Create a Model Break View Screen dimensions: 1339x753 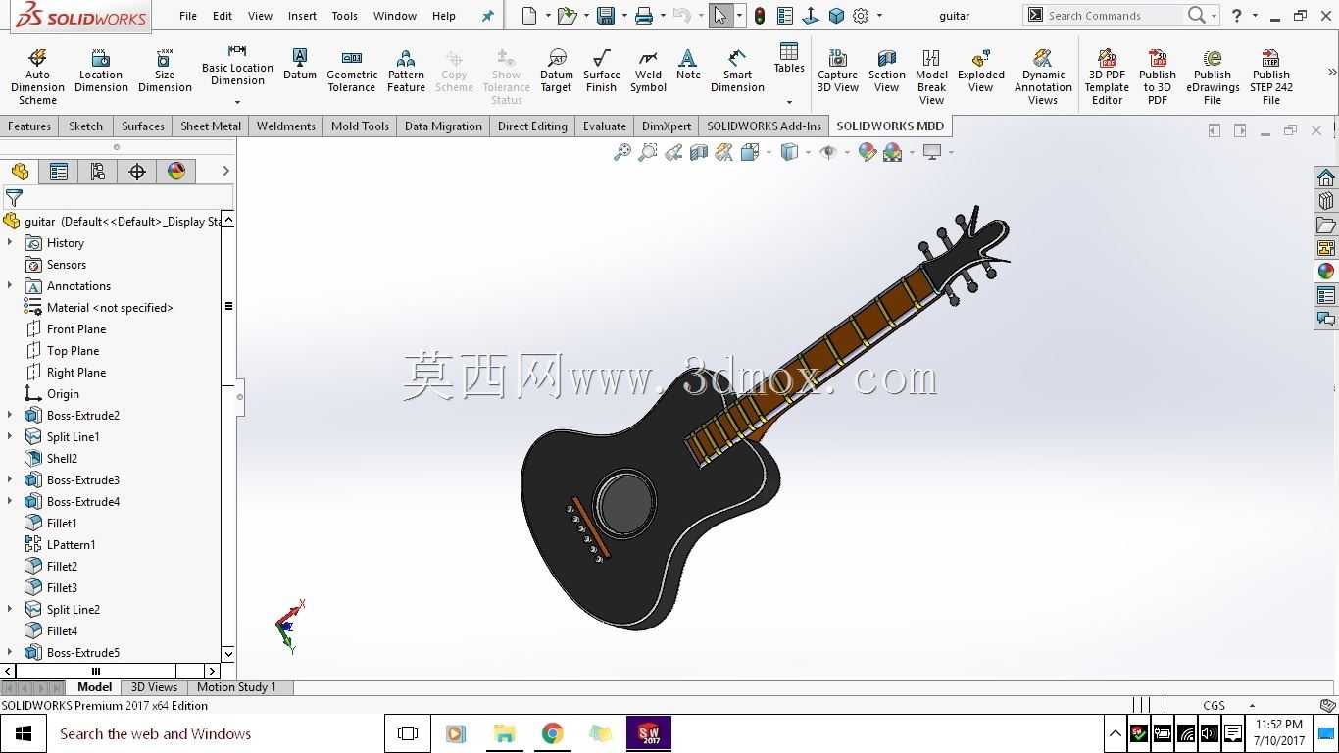click(931, 76)
